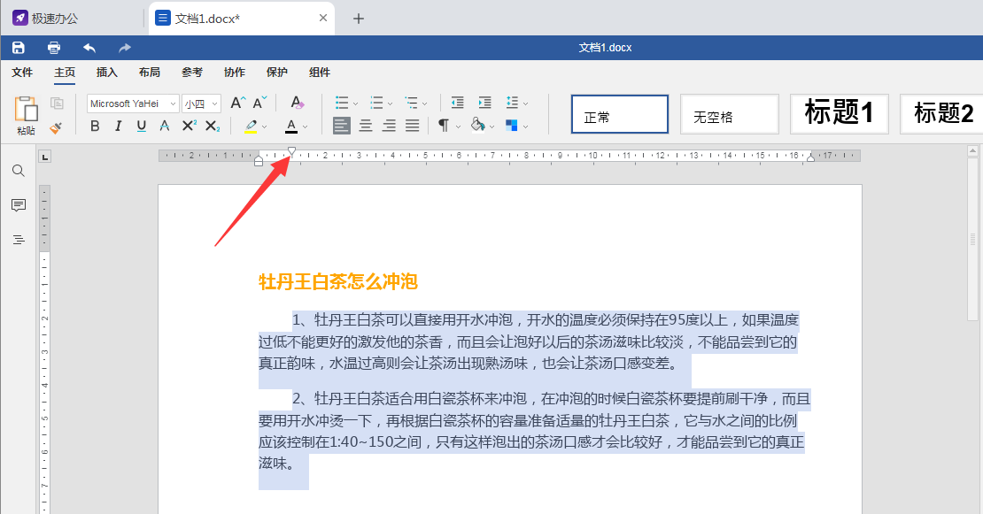Toggle italic formatting
Image resolution: width=983 pixels, height=514 pixels.
pyautogui.click(x=118, y=127)
